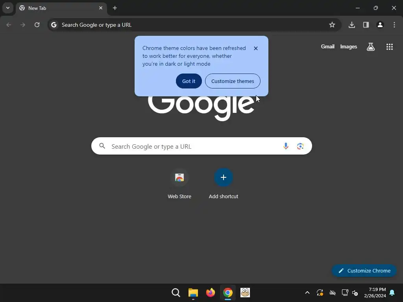Open the Downloads toolbar icon
This screenshot has width=403, height=302.
pos(352,25)
